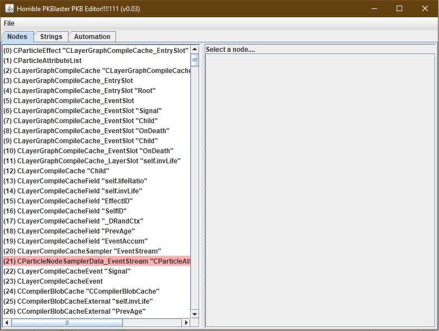Select node (18) field "PrevAge"

(97, 231)
